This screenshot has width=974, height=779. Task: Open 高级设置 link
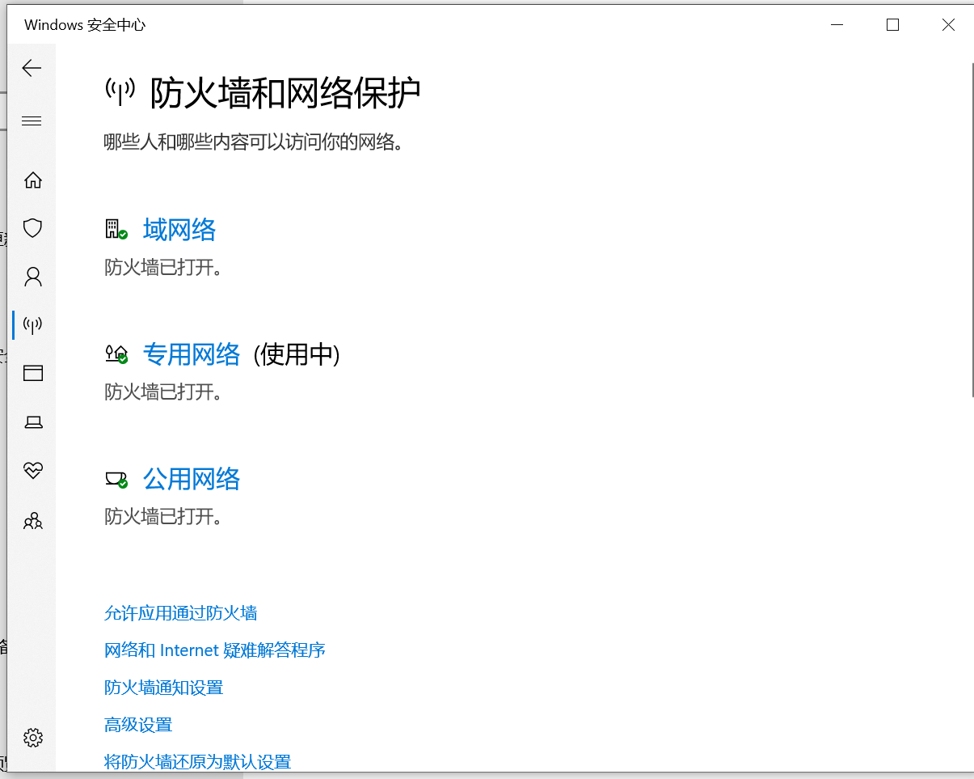[x=138, y=725]
